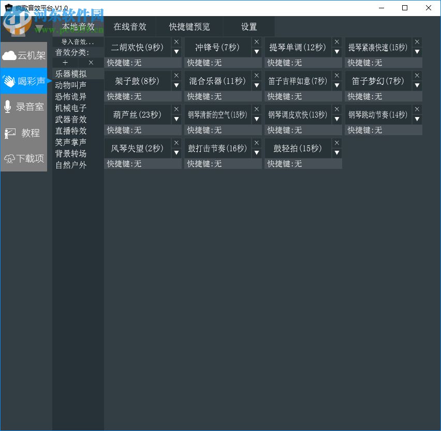Select the 恐怖诡异 category
441x431 pixels.
tap(70, 96)
